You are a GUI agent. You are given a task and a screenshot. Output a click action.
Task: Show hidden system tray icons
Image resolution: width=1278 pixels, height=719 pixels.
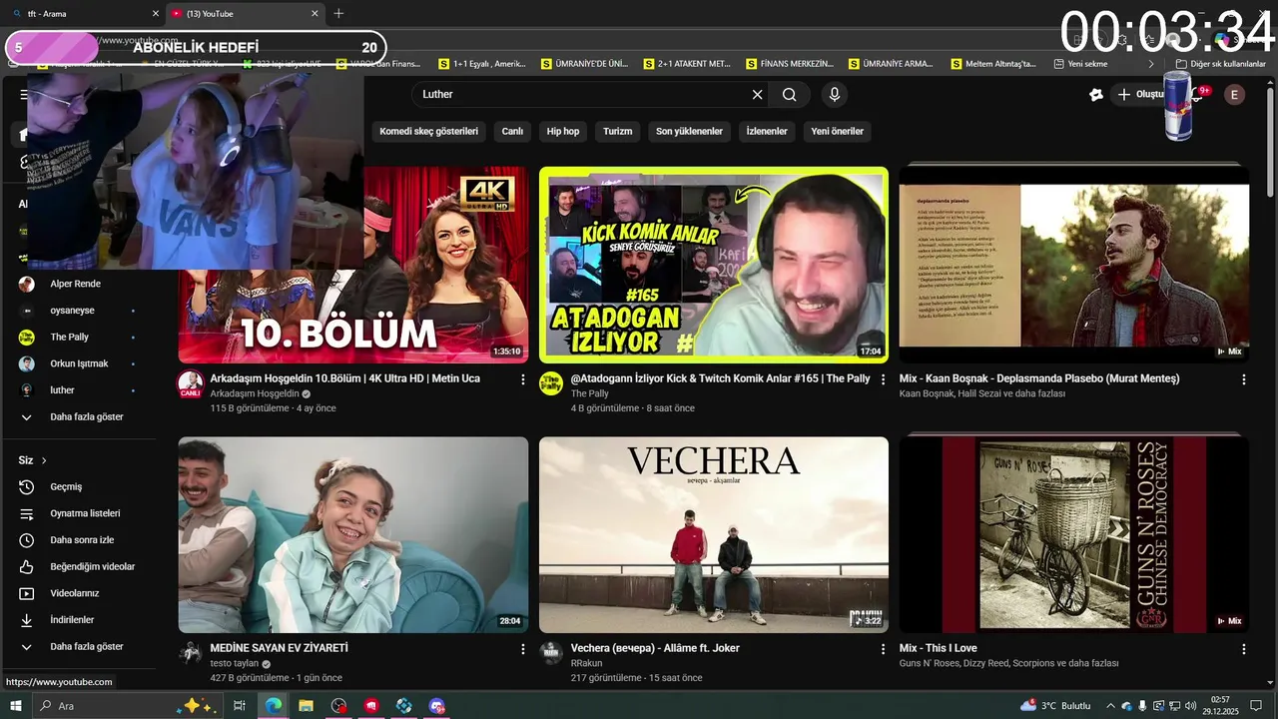pos(1110,706)
